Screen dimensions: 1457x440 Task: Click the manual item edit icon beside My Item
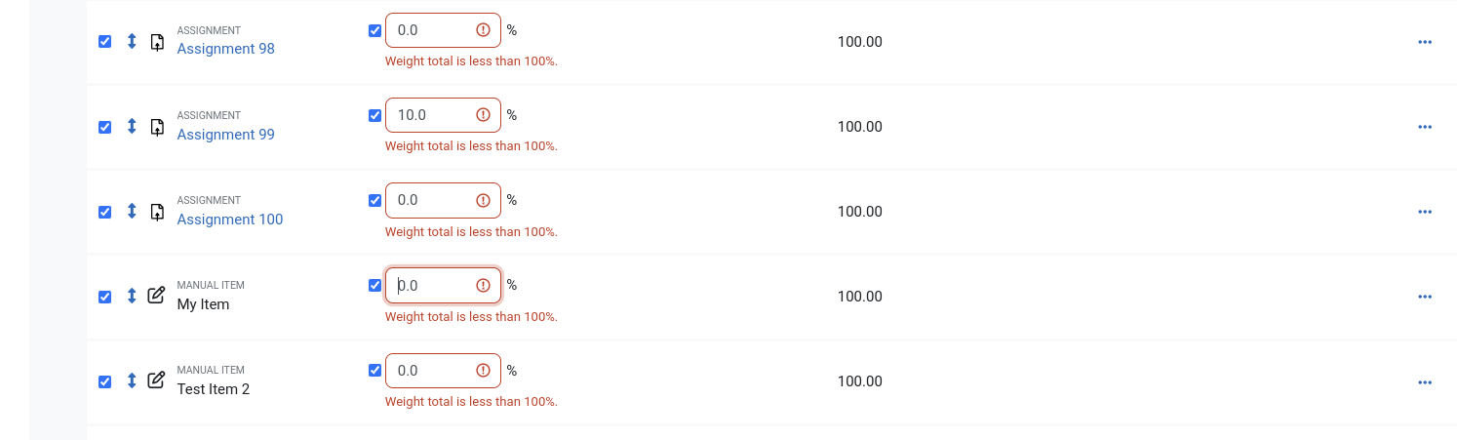click(156, 296)
